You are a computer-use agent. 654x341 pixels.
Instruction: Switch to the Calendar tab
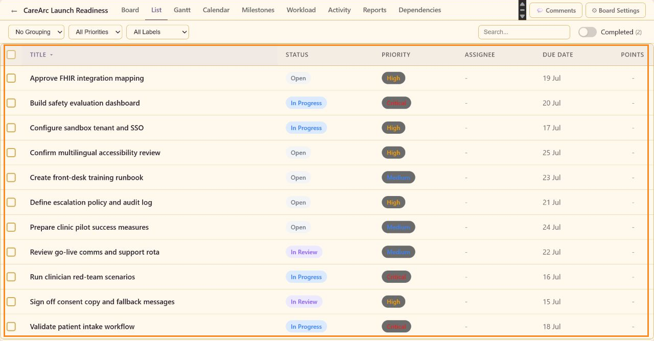pyautogui.click(x=216, y=10)
